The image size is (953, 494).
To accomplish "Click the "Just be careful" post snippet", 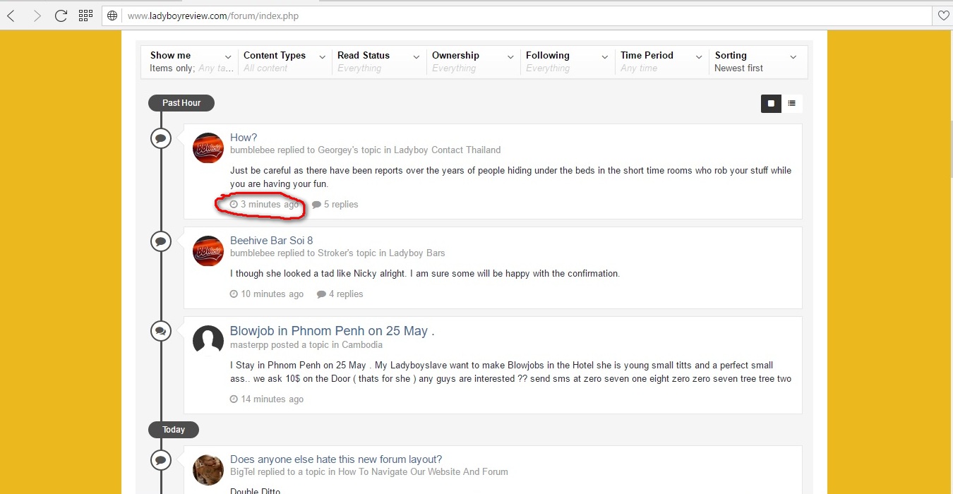I will [x=510, y=177].
